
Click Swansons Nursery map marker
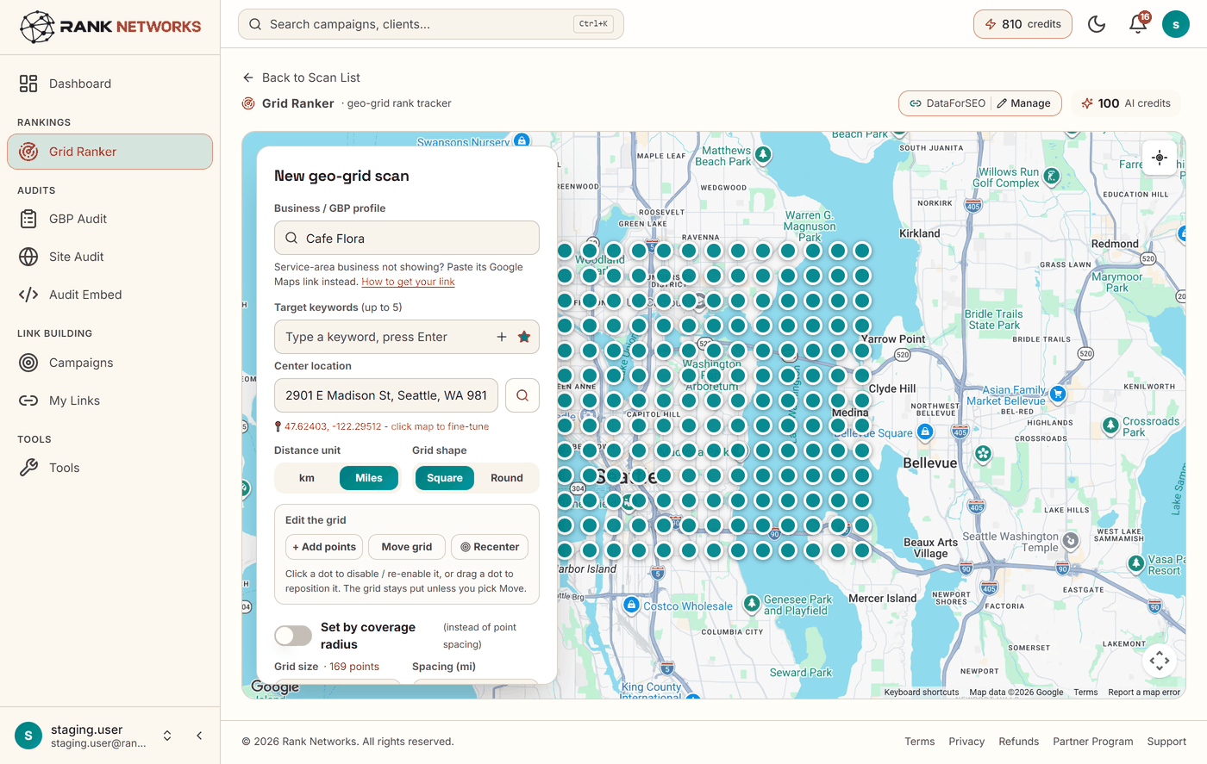tap(522, 140)
